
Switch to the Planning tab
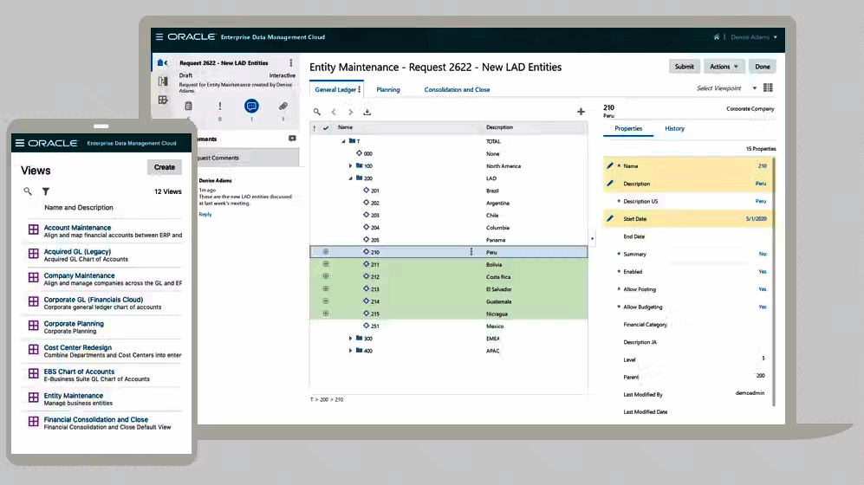(388, 90)
